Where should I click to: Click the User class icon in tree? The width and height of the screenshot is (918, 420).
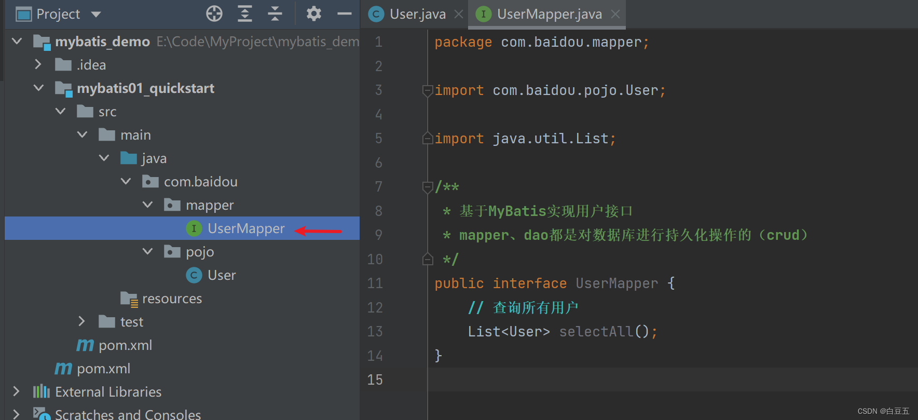click(x=194, y=275)
